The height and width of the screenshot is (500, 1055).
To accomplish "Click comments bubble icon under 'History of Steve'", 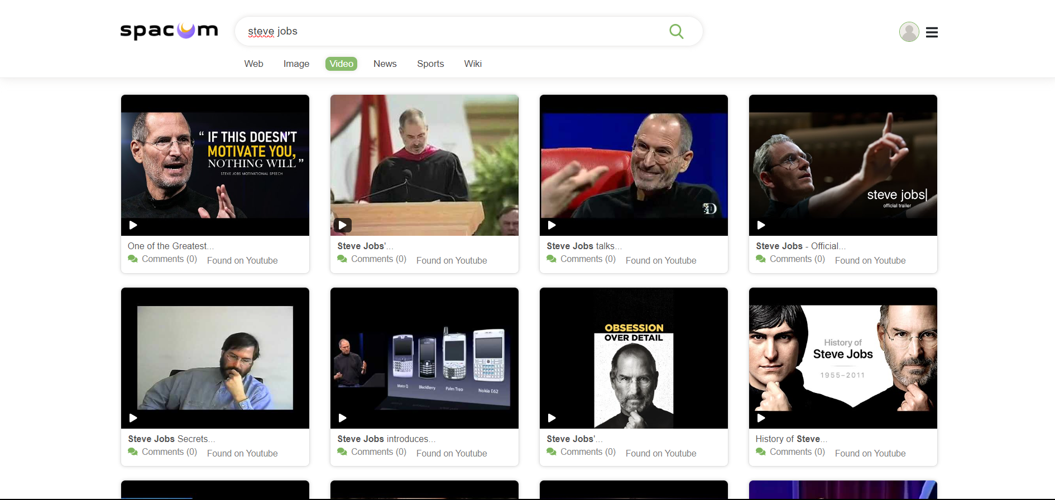I will (x=761, y=452).
